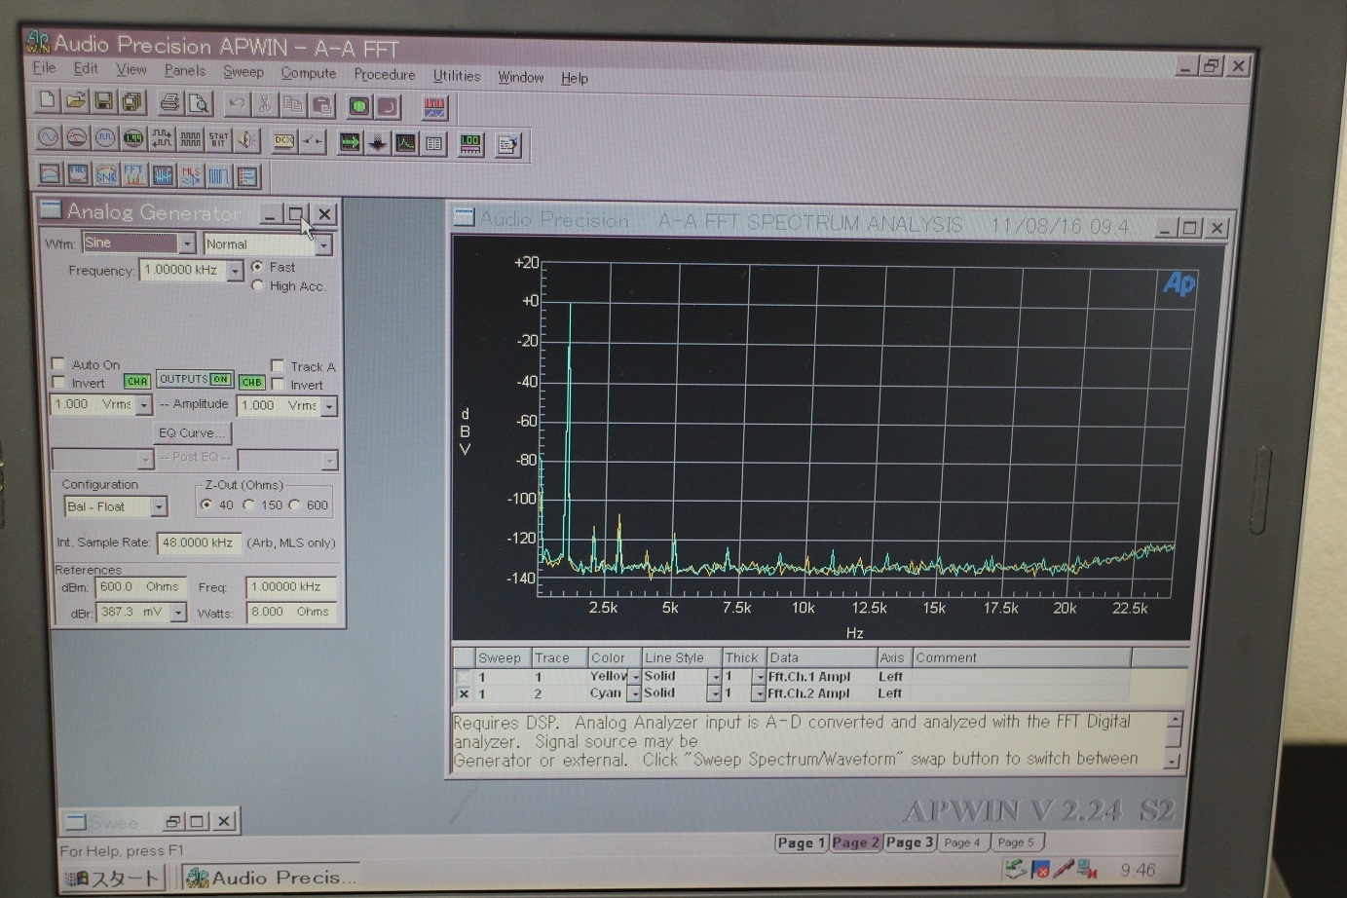Click the New test (blank page) icon
This screenshot has width=1347, height=898.
tap(47, 101)
